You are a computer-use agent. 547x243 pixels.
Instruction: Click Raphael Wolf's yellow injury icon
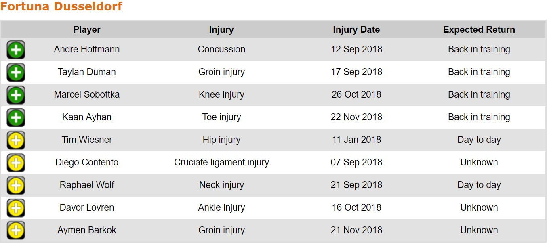[16, 186]
